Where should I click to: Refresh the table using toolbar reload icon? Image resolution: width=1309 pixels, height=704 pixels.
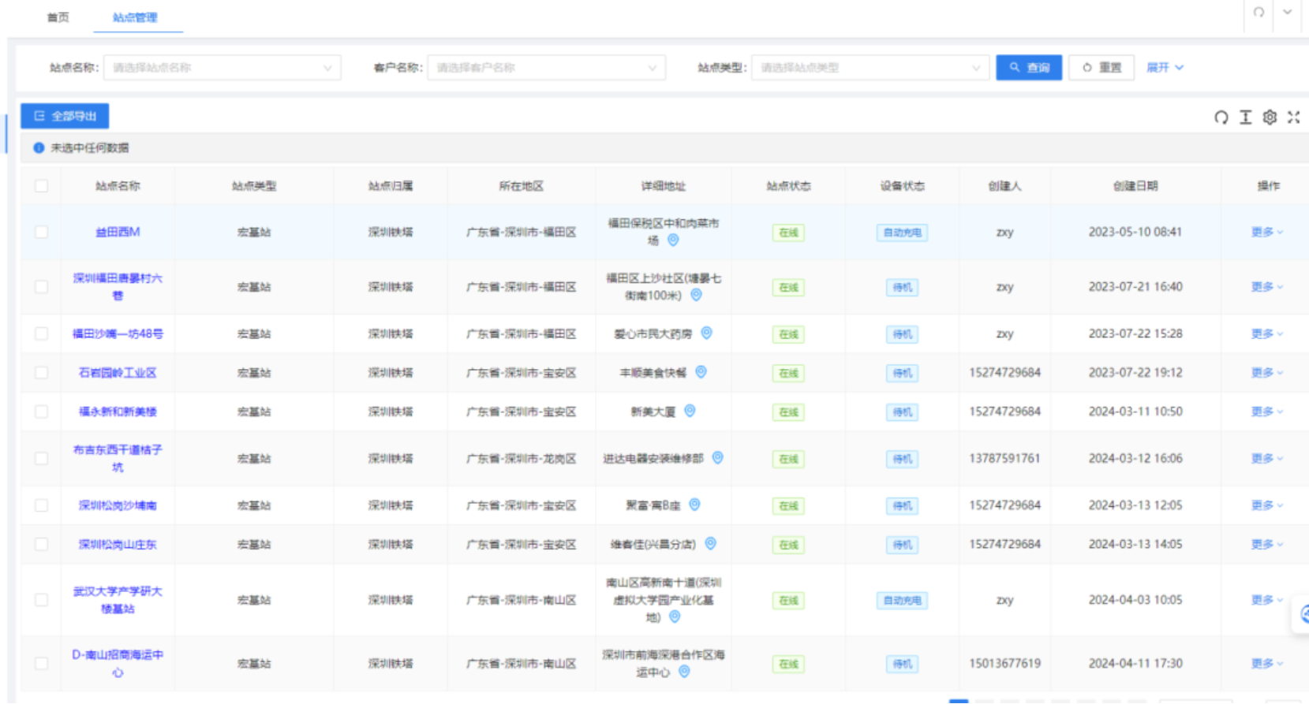click(x=1221, y=117)
